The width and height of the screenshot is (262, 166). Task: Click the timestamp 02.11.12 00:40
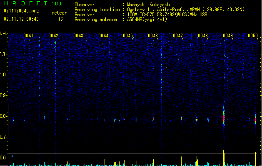coord(21,19)
